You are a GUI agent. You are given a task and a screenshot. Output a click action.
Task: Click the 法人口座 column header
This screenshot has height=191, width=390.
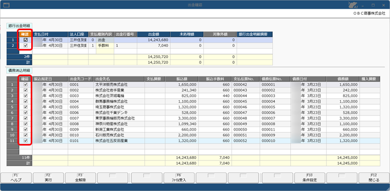(x=78, y=34)
